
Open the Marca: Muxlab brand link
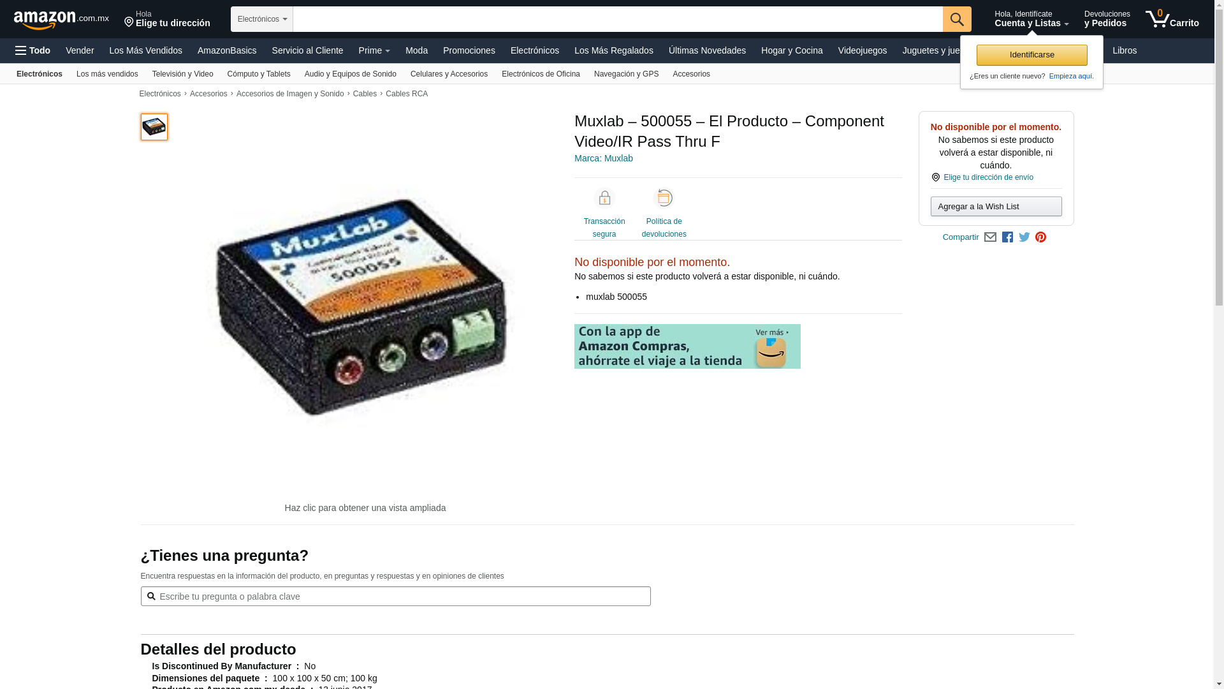tap(604, 158)
